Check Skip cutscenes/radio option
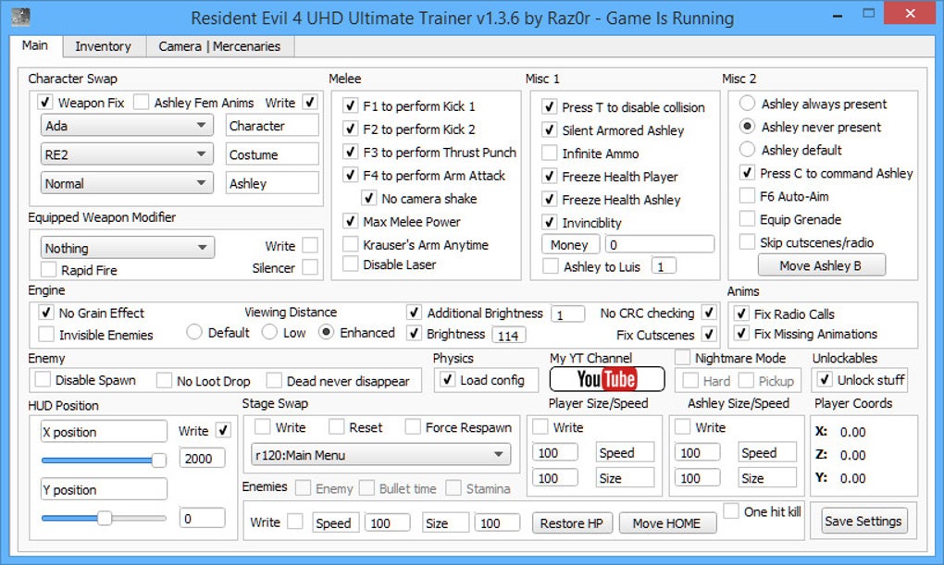Viewport: 944px width, 565px height. pyautogui.click(x=747, y=242)
